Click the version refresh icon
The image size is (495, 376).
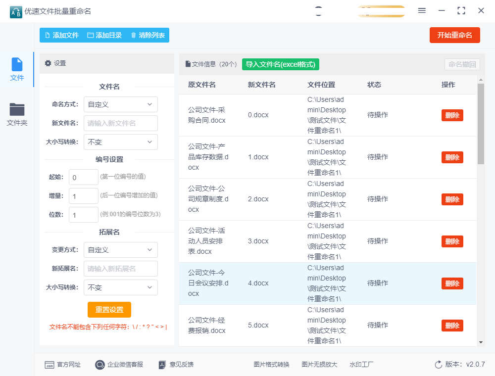438,365
